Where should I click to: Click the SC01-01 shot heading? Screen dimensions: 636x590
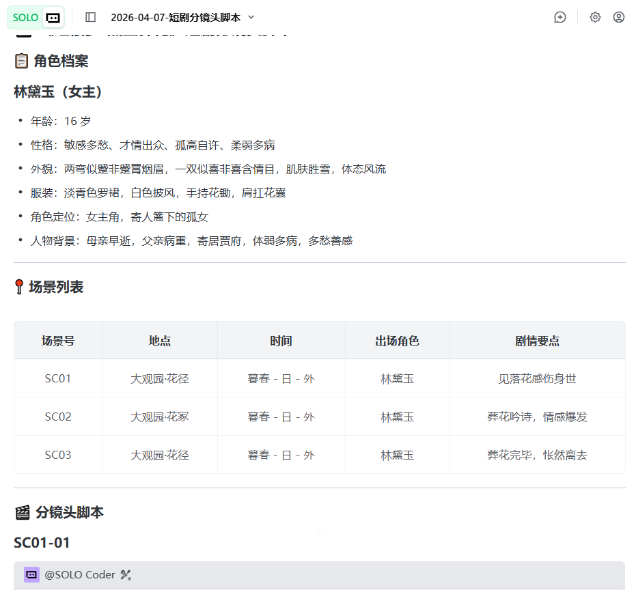42,543
